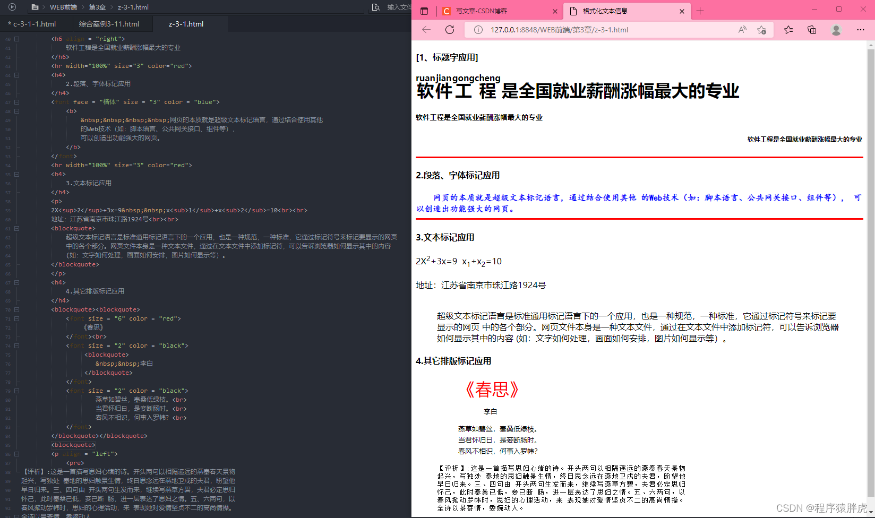Collapse the h4 block at line 44
Image resolution: width=875 pixels, height=518 pixels.
(x=17, y=75)
